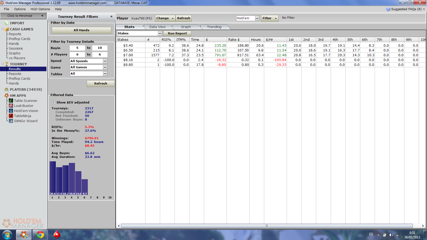427x240 pixels.
Task: Open the SitNGo Wizard app icon
Action: (11, 121)
